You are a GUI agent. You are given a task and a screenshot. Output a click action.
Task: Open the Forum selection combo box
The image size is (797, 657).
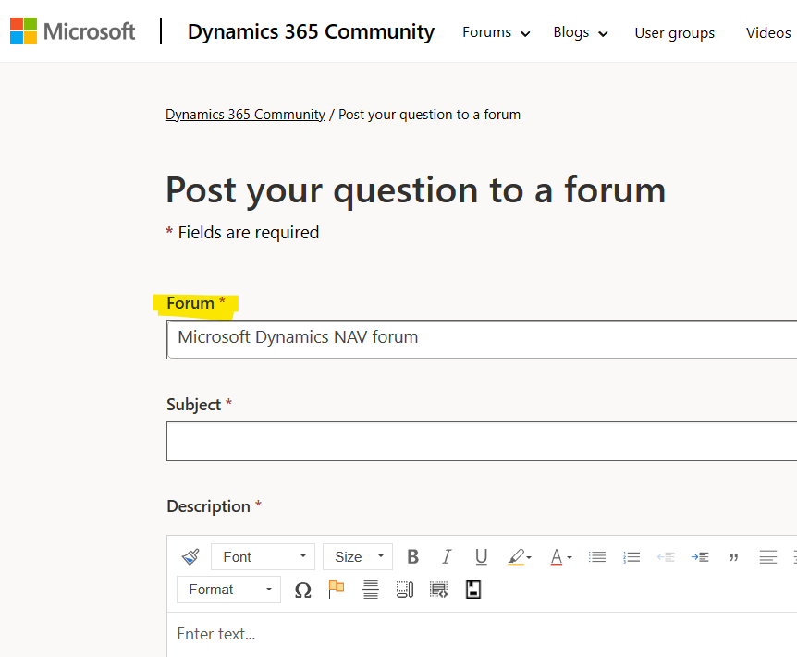(x=482, y=339)
